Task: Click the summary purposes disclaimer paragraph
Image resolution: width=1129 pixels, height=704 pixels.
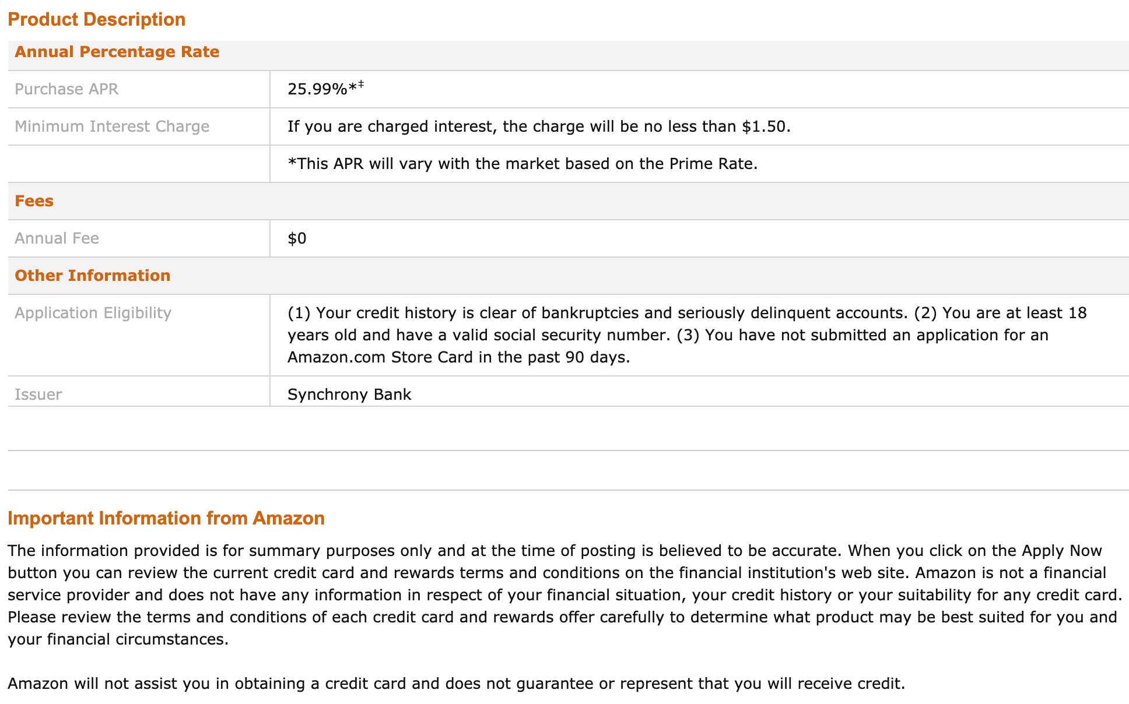Action: (564, 595)
